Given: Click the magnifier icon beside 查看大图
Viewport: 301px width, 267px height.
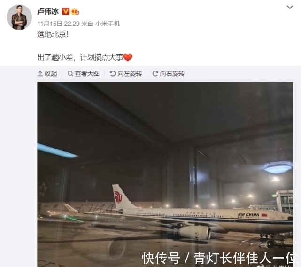Looking at the screenshot, I should coord(70,74).
